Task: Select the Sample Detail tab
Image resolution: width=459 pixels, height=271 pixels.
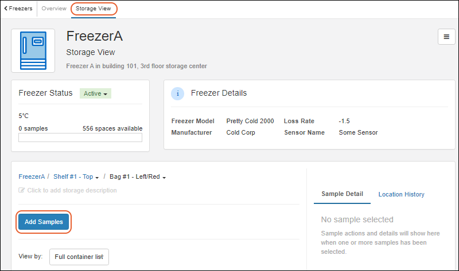Action: (343, 194)
